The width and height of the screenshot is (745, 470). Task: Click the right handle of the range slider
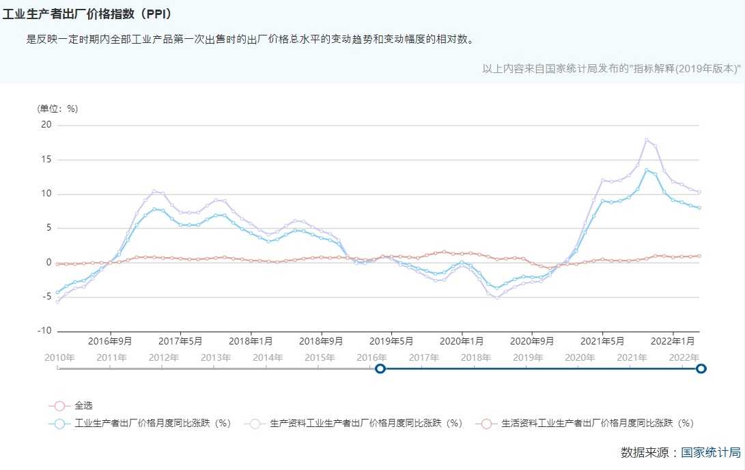tap(701, 369)
